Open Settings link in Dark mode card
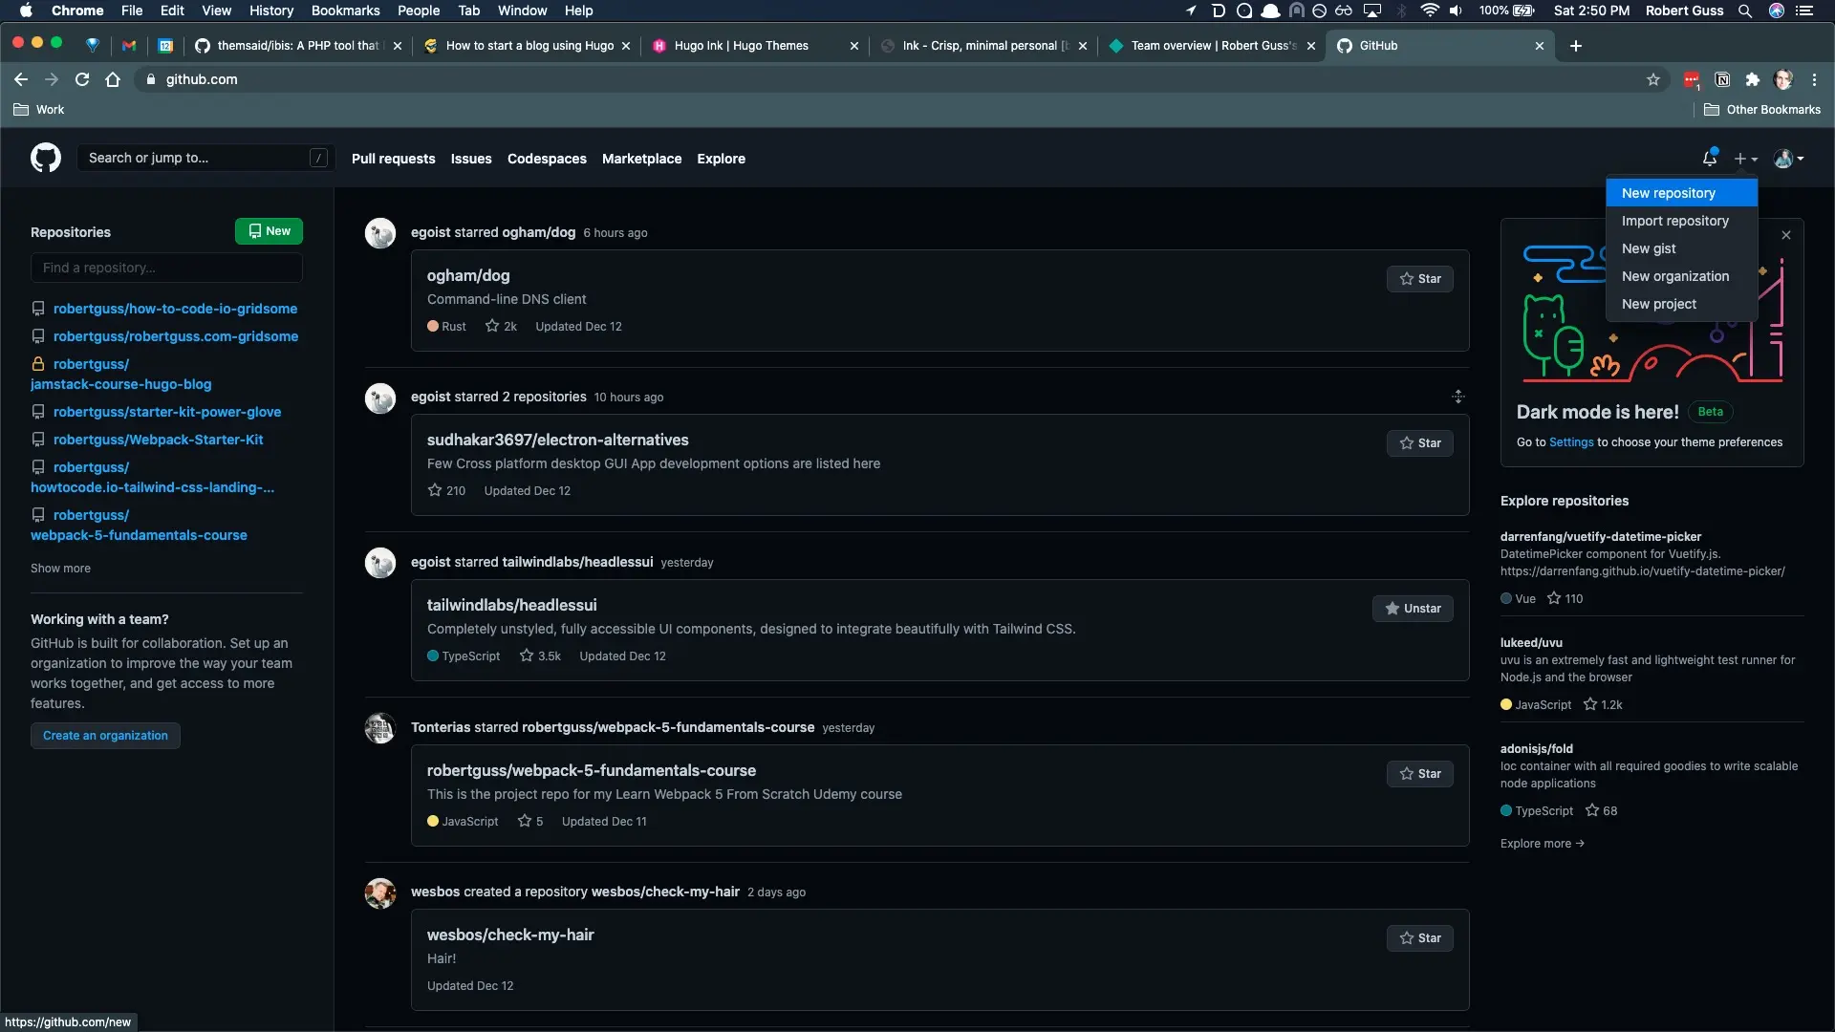Screen dimensions: 1835x1032 pos(1571,442)
